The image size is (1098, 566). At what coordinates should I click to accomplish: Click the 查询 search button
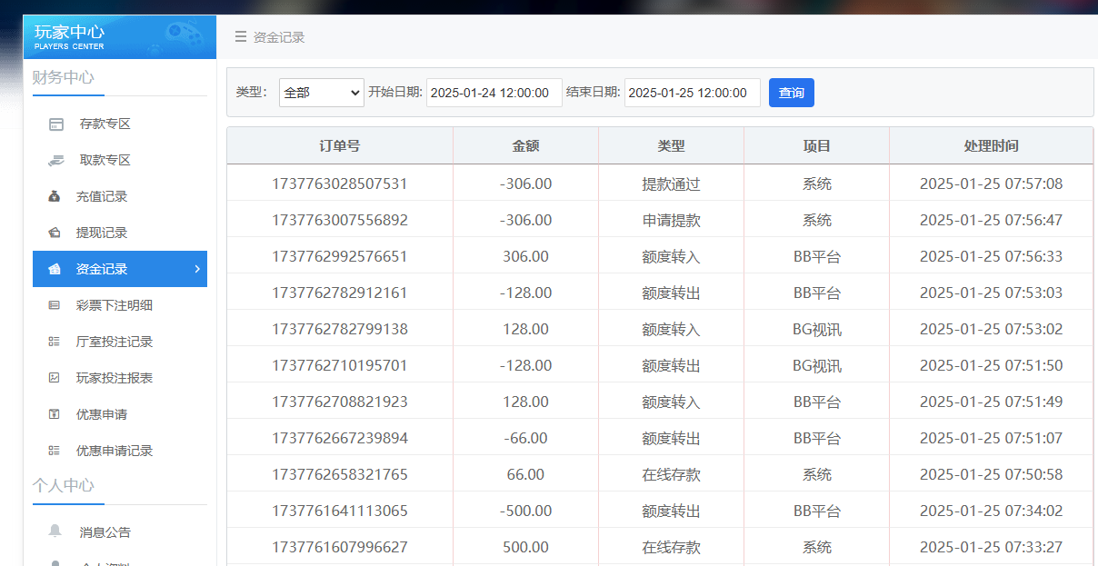tap(791, 92)
